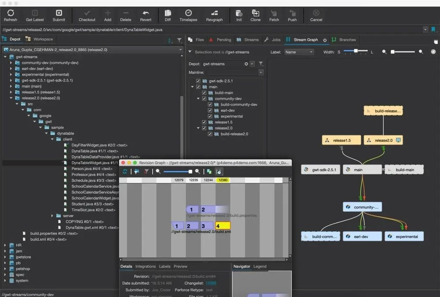This screenshot has height=297, width=440.
Task: Adjust the Stream Graph zoom slider
Action: tap(403, 52)
